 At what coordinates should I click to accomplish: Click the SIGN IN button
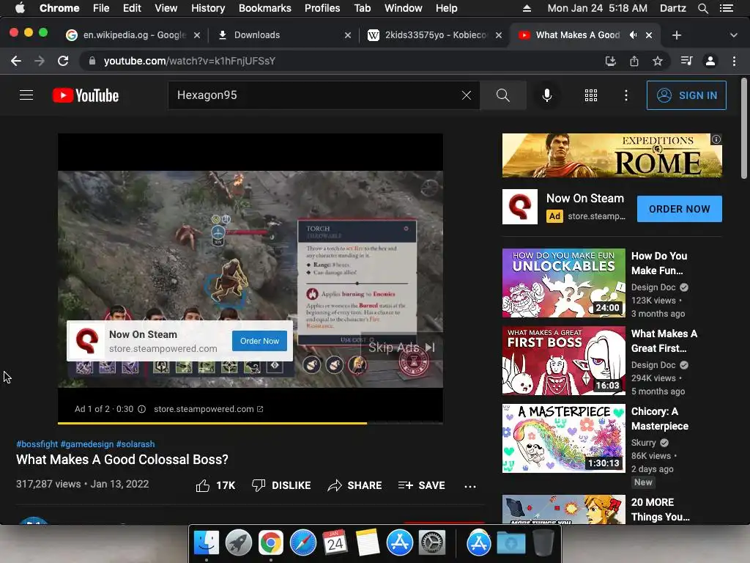tap(686, 95)
